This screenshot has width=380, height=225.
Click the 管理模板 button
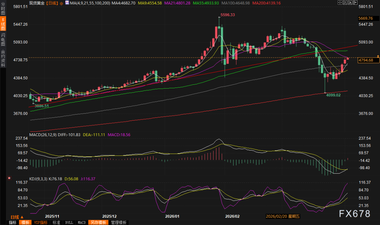click(x=119, y=223)
